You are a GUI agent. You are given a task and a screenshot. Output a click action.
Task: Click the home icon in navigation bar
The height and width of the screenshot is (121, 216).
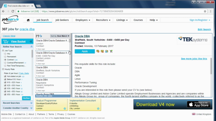pyautogui.click(x=28, y=20)
